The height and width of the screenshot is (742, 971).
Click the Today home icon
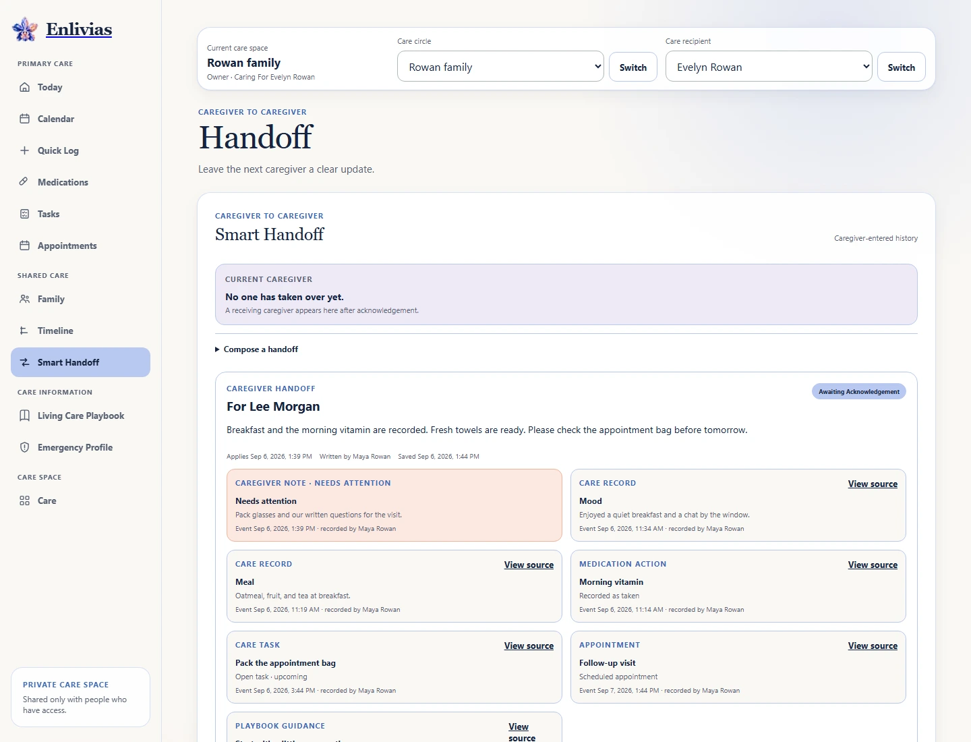click(24, 87)
